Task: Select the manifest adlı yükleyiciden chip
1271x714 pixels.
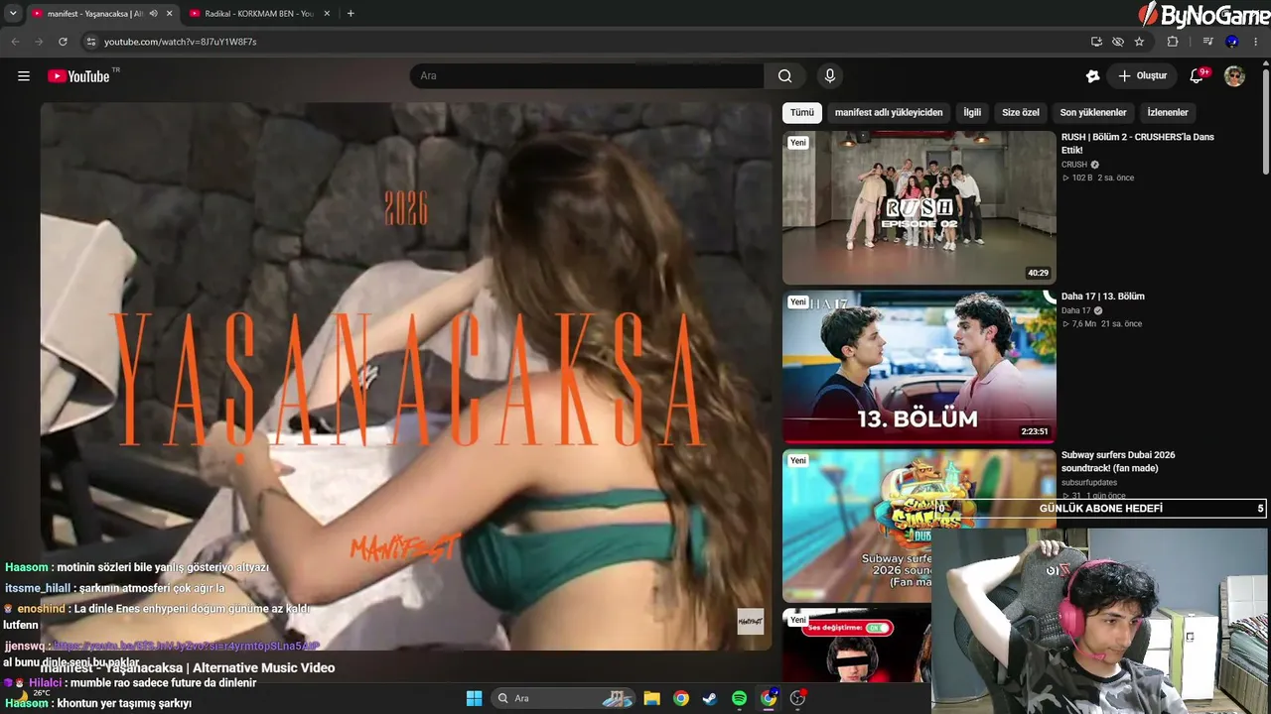Action: click(x=889, y=112)
